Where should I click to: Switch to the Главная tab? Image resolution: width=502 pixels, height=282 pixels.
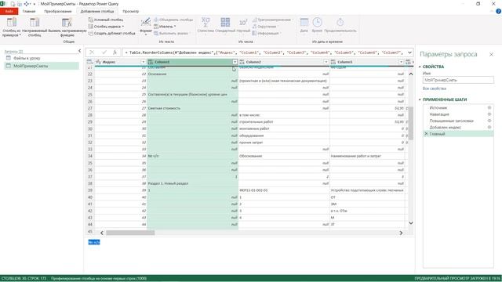29,12
